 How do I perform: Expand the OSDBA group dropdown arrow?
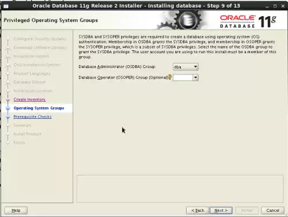pos(195,67)
